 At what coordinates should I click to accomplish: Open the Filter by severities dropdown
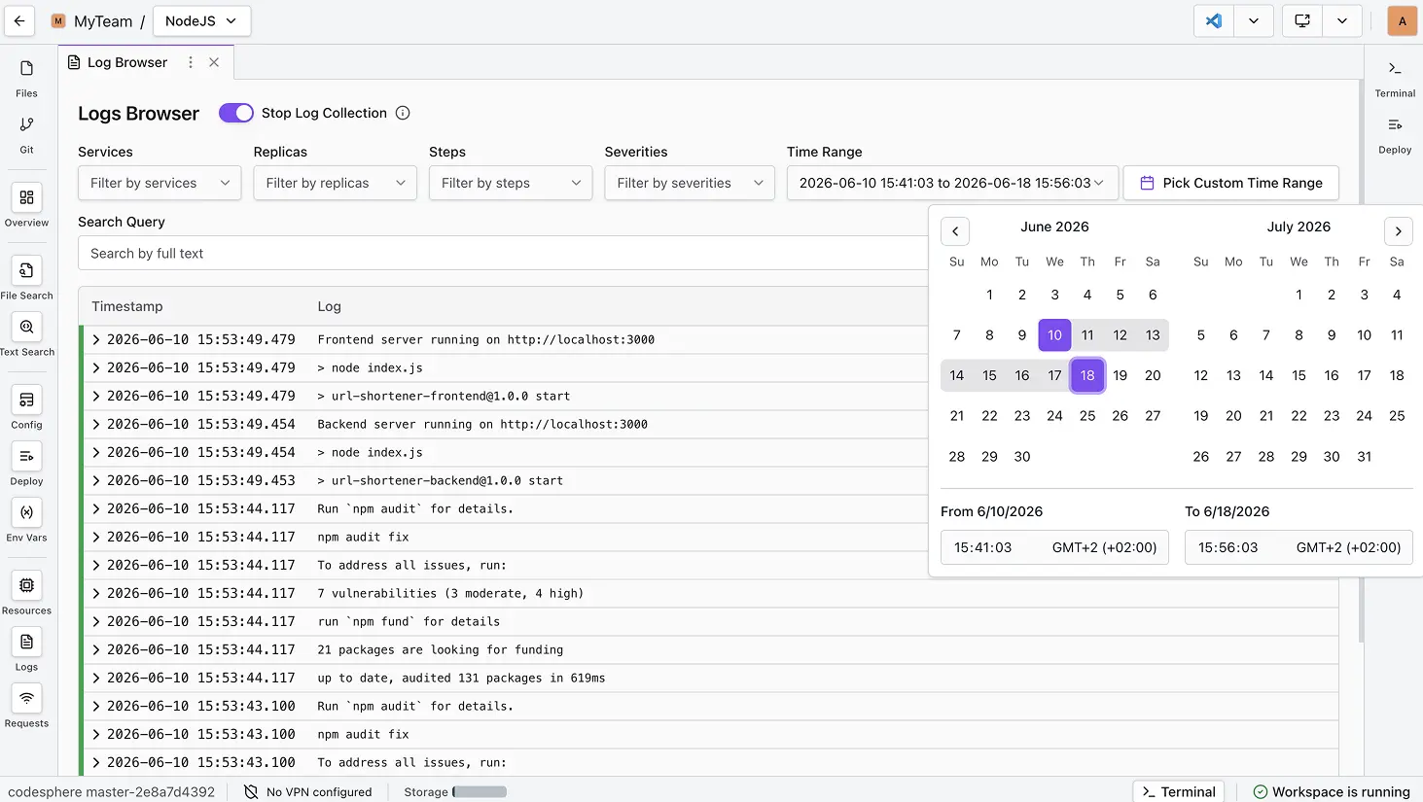point(690,183)
